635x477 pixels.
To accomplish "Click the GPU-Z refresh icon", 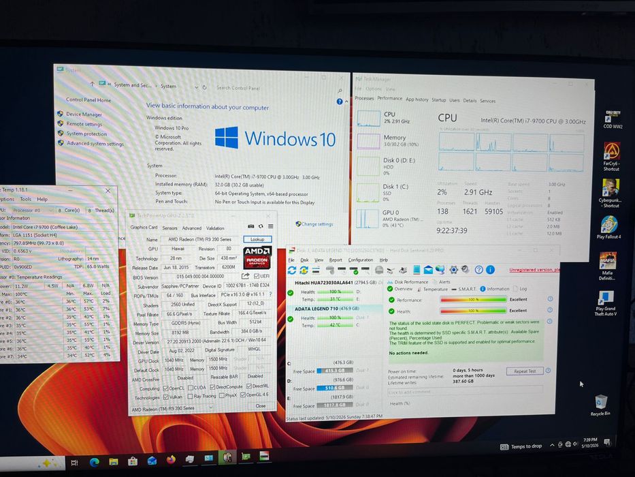I will pyautogui.click(x=261, y=226).
